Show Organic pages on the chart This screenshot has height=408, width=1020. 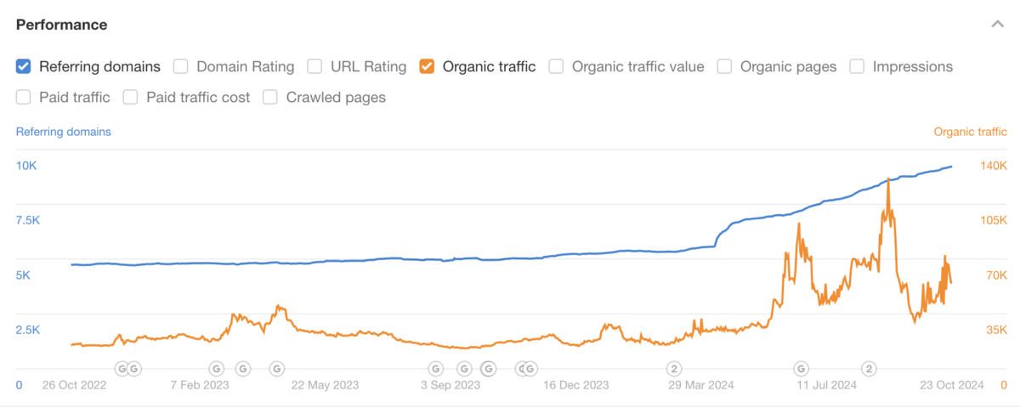[x=725, y=66]
